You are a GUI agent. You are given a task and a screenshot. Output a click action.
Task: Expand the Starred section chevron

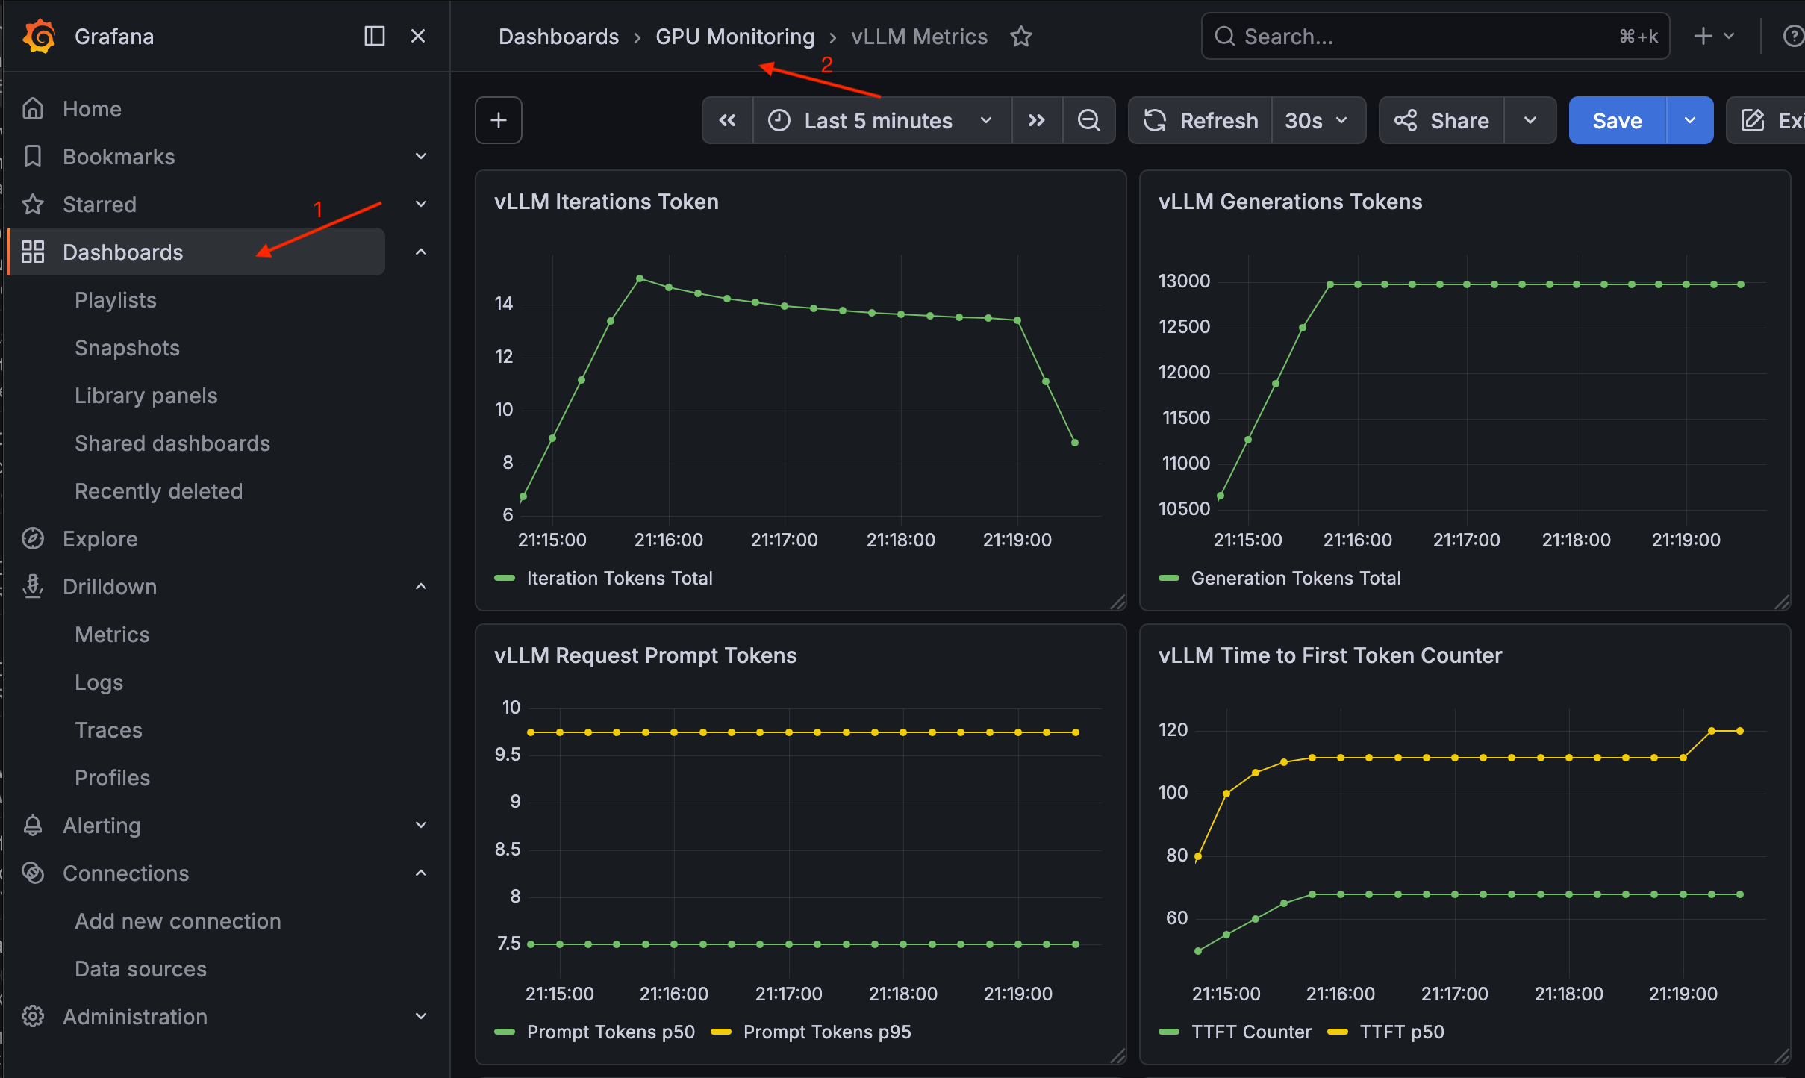(421, 204)
